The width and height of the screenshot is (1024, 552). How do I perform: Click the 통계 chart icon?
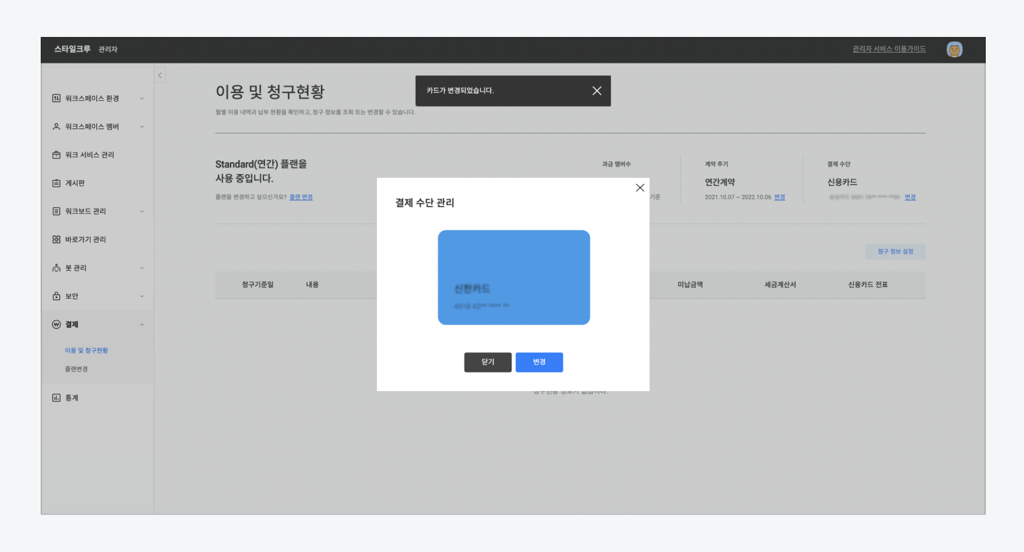56,398
